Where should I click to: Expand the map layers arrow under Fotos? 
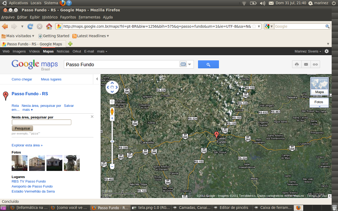click(x=320, y=106)
